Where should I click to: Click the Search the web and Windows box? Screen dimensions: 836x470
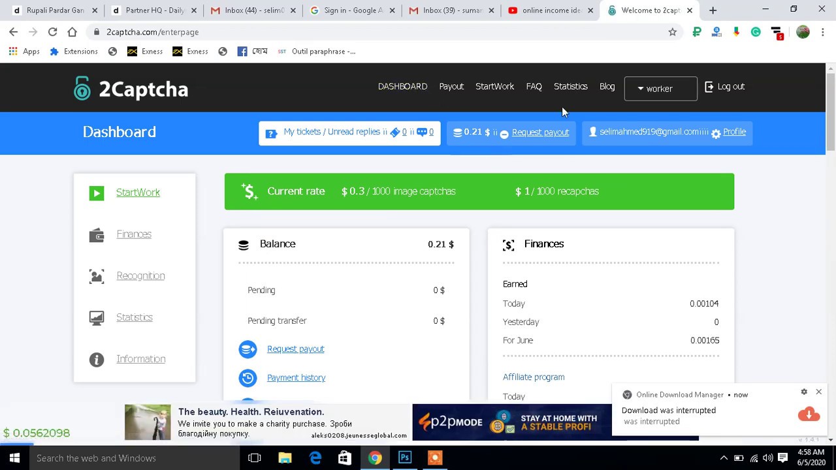tap(134, 458)
